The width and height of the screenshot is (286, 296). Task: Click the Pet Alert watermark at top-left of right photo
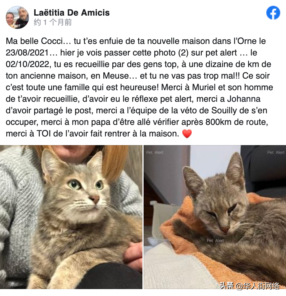(x=155, y=152)
